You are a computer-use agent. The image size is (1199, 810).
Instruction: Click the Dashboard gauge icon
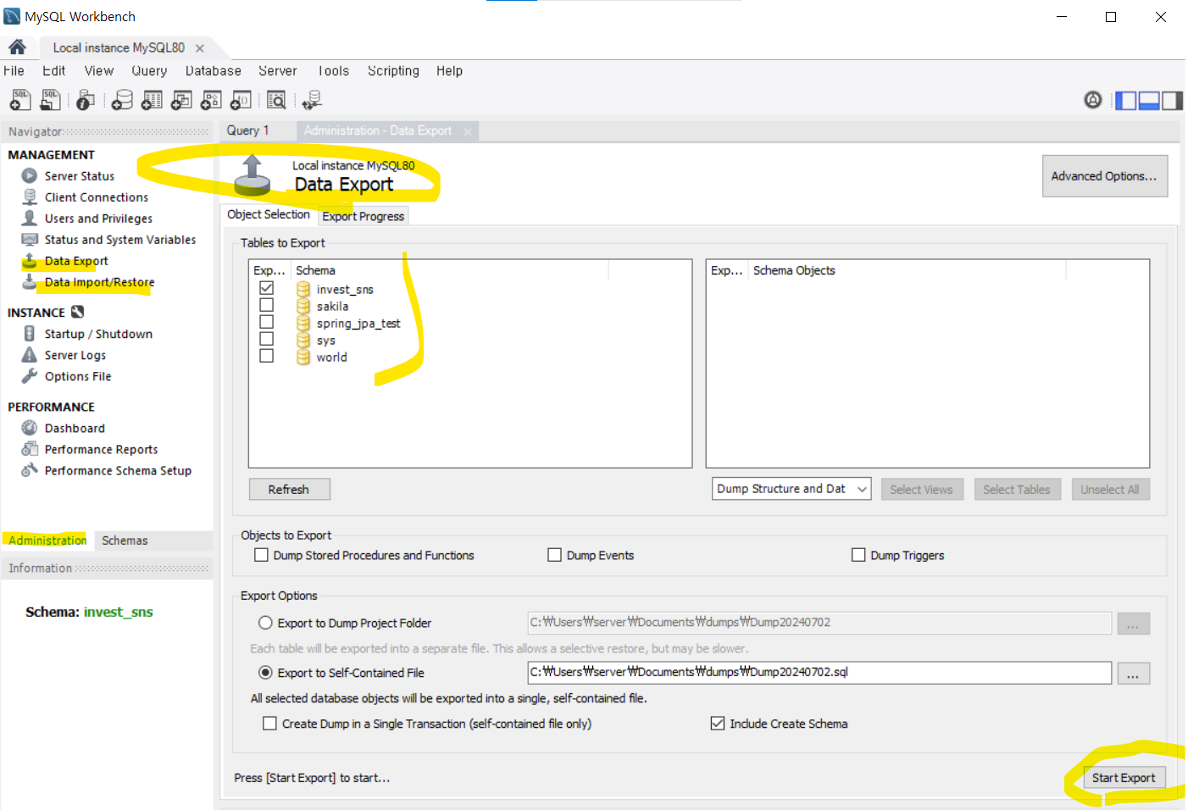pyautogui.click(x=30, y=428)
